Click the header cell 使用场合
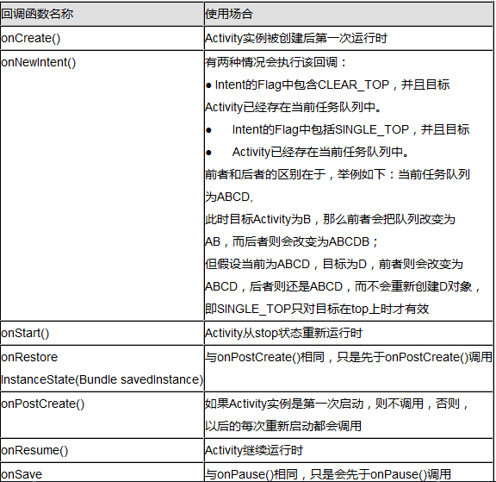The image size is (496, 482). 348,14
